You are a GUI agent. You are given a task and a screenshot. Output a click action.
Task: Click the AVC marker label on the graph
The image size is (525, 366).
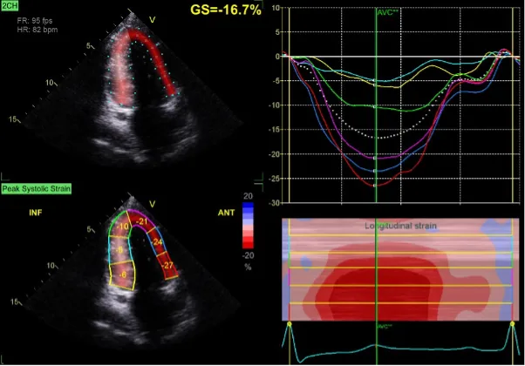387,13
